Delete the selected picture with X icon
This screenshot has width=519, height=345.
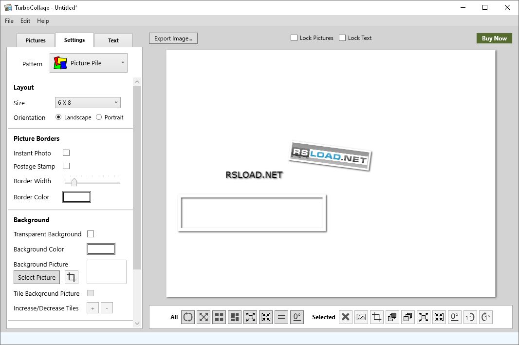coord(346,317)
